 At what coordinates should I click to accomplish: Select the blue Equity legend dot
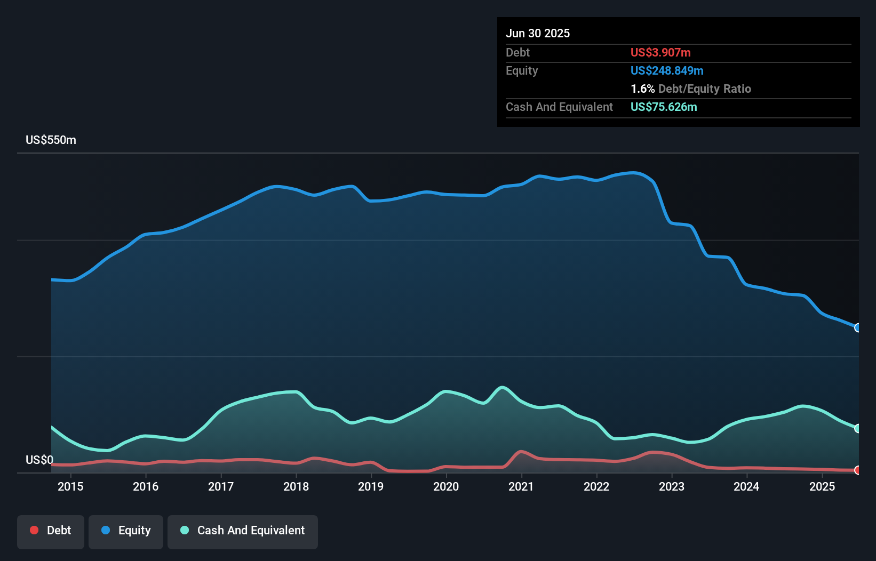tap(106, 530)
